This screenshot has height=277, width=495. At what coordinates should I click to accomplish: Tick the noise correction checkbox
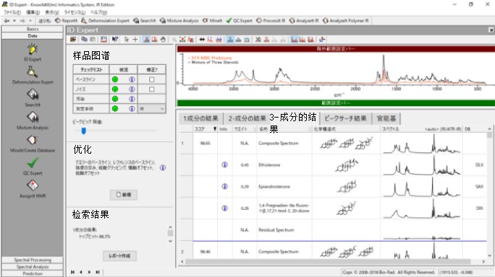(152, 89)
